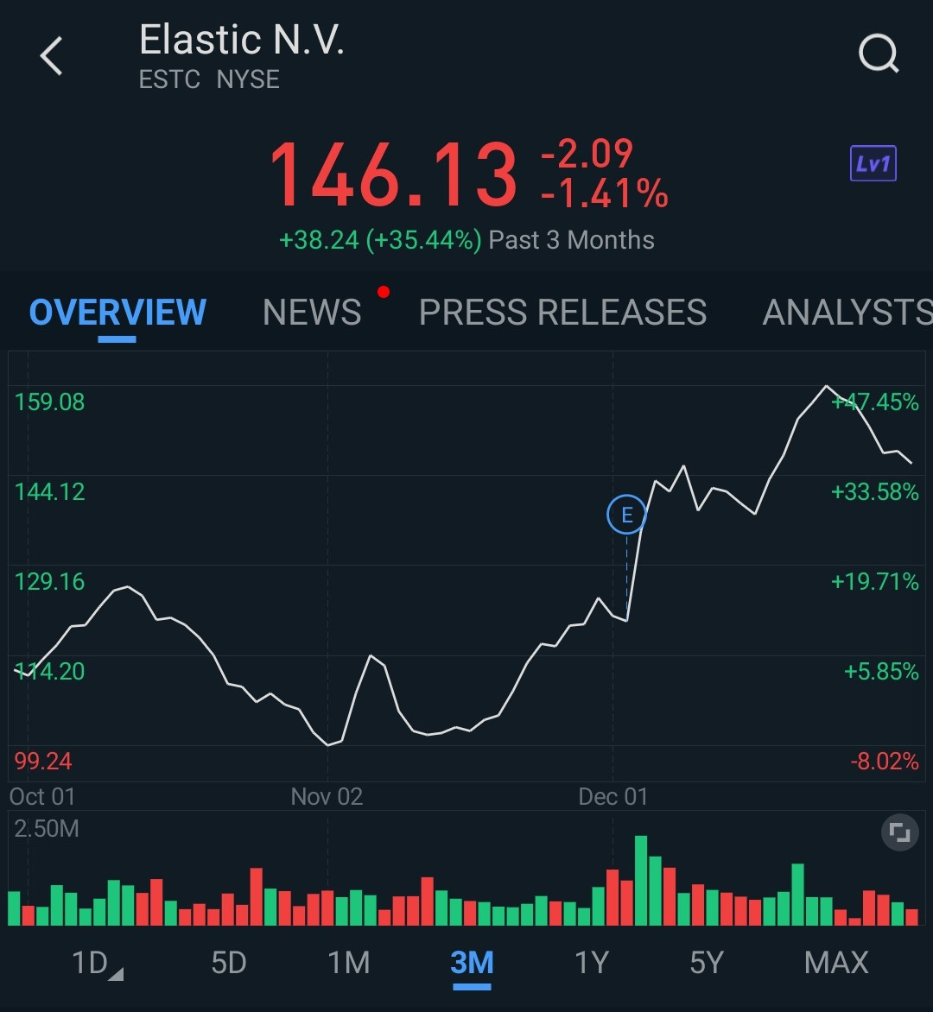Open the News tab

pyautogui.click(x=312, y=313)
